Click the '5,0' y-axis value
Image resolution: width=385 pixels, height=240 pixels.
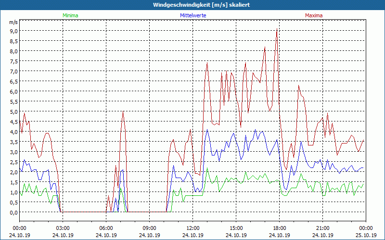pyautogui.click(x=13, y=111)
